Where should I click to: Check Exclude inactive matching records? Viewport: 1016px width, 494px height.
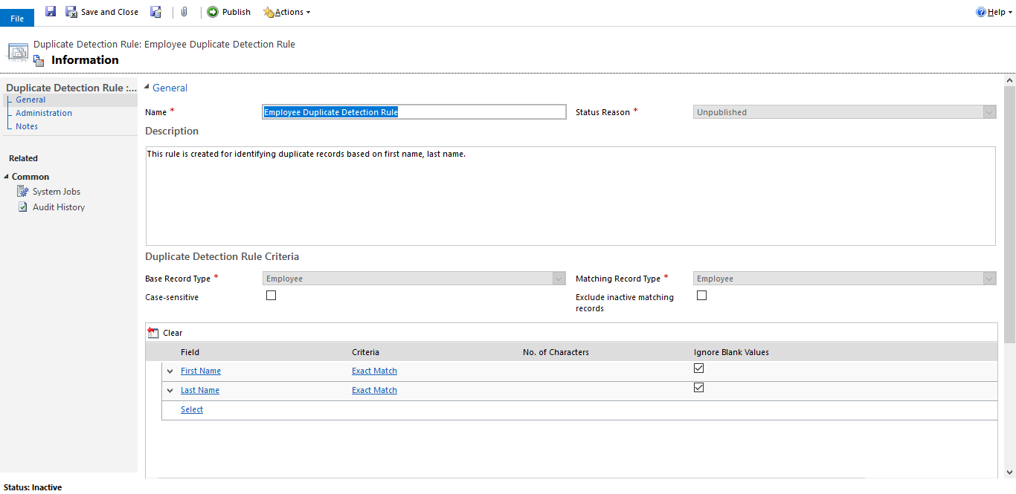click(x=701, y=295)
